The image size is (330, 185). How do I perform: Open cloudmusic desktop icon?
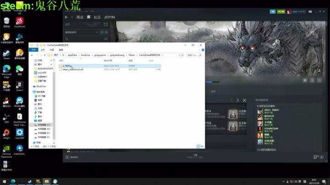coord(20,22)
